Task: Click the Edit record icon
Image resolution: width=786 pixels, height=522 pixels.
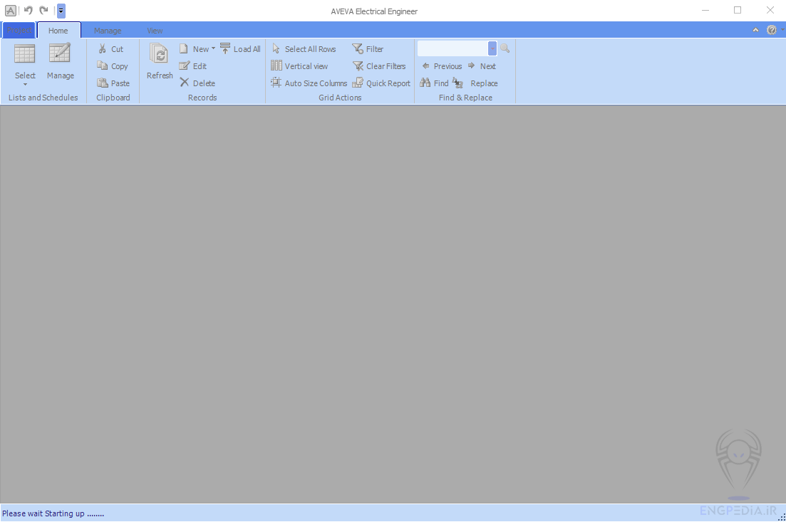Action: click(x=185, y=66)
